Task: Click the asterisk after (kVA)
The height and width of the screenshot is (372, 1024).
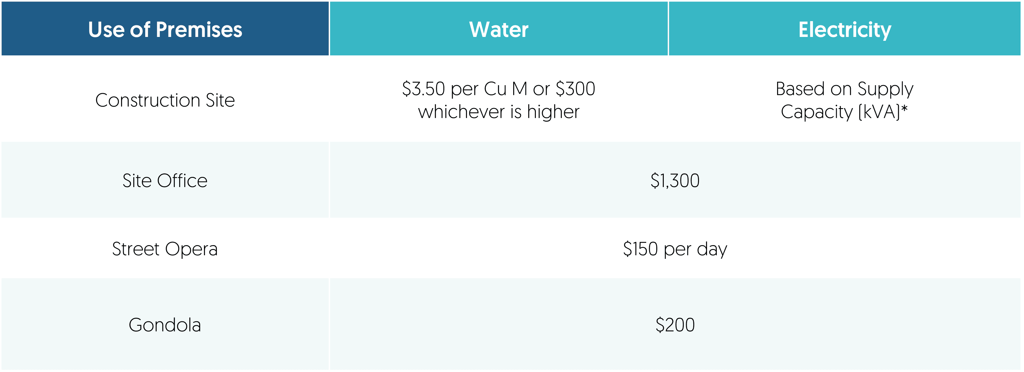Action: pos(904,108)
